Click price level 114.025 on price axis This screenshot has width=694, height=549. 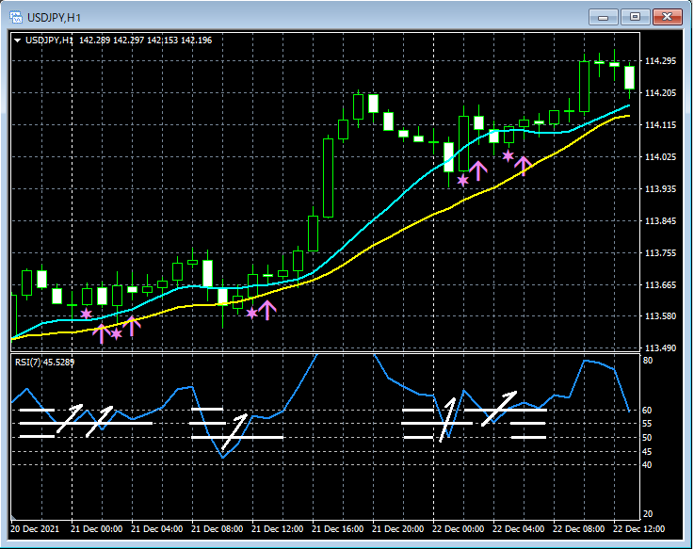(660, 157)
